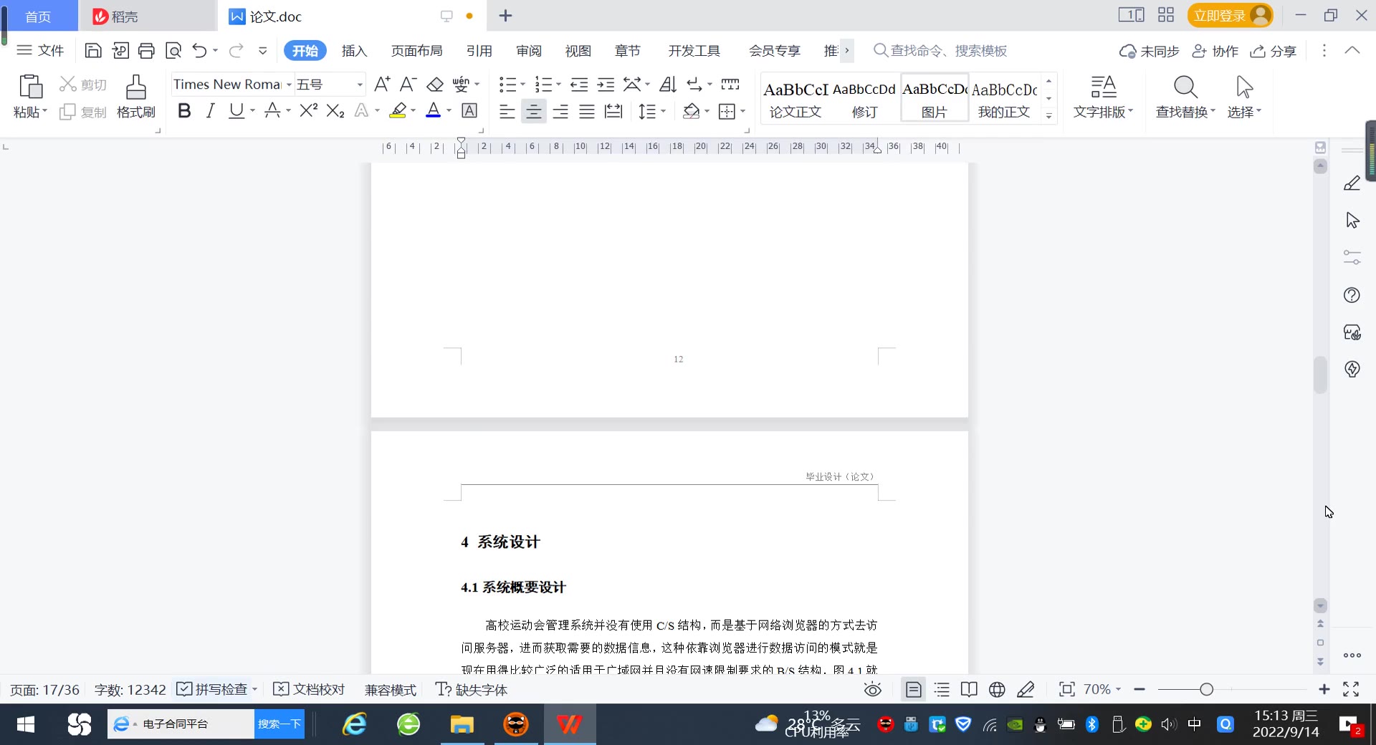Decrease paragraph indent

point(579,85)
